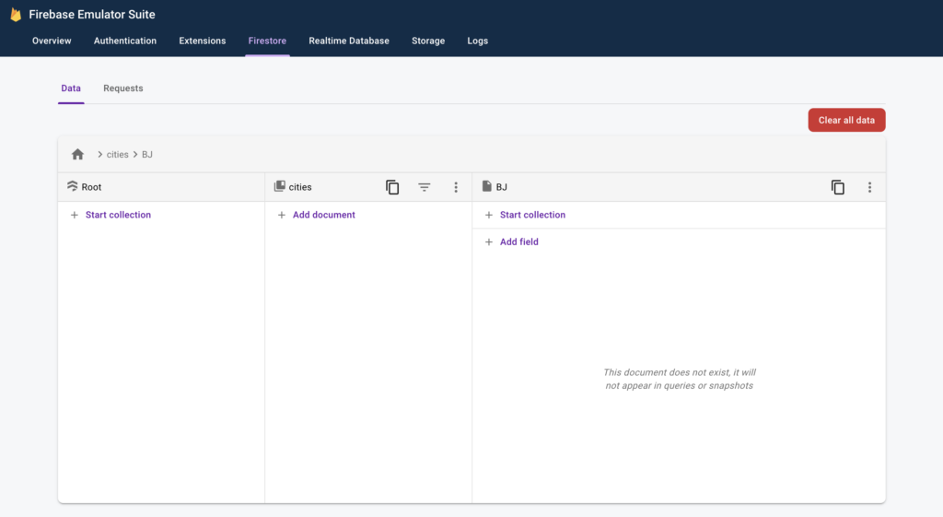Viewport: 943px width, 517px height.
Task: Copy the cities collection path icon
Action: (x=392, y=187)
